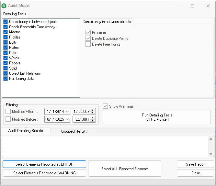Click Select ALL Reported Elements button
Image resolution: width=216 pixels, height=186 pixels.
click(125, 169)
